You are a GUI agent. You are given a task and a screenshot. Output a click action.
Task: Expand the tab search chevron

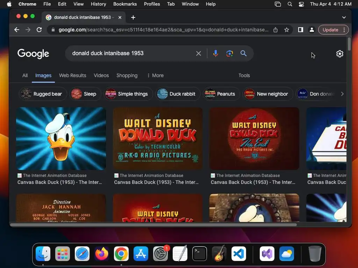coord(344,17)
